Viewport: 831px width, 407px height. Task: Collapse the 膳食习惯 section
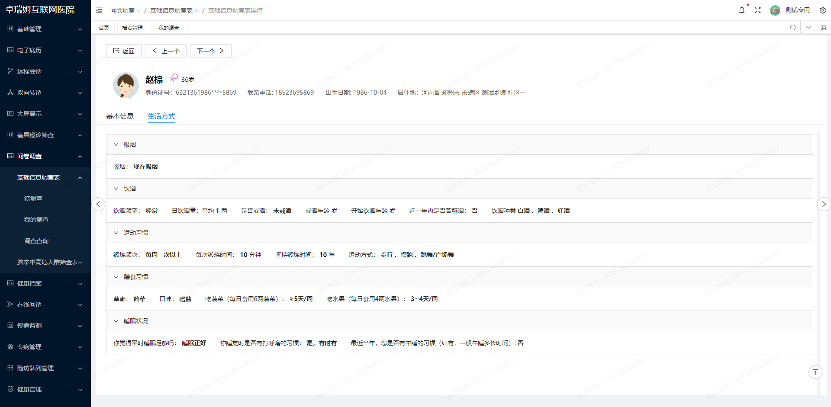pyautogui.click(x=116, y=277)
